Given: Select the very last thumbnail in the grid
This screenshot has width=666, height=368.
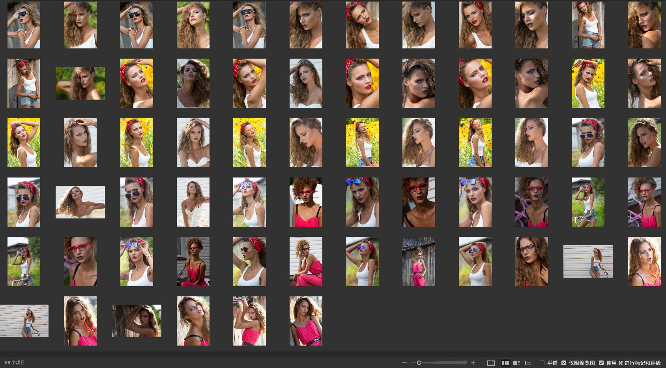Looking at the screenshot, I should click(306, 321).
